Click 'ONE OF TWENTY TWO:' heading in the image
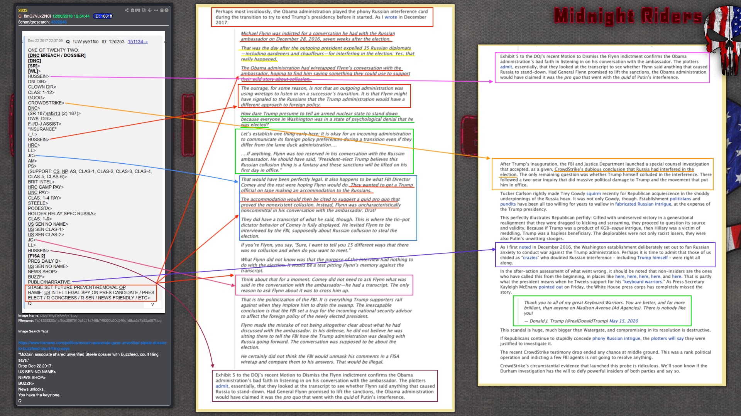741x416 pixels. pyautogui.click(x=53, y=50)
